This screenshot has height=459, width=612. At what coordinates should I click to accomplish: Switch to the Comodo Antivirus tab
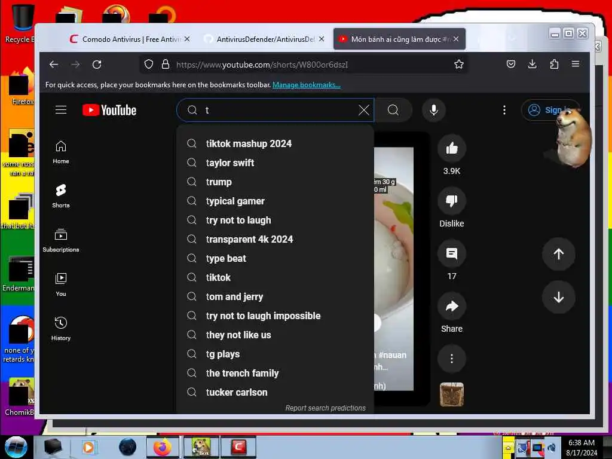coord(125,39)
